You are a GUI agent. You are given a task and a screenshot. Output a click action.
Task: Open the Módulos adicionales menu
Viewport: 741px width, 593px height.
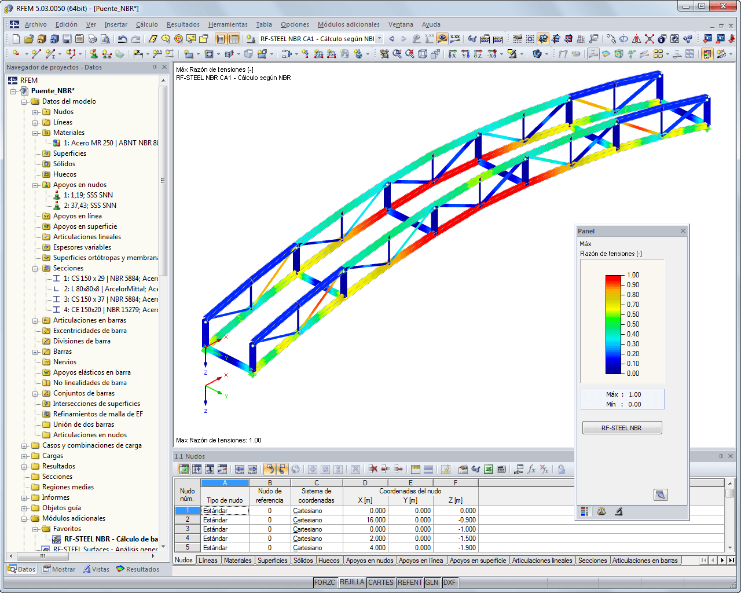coord(349,24)
